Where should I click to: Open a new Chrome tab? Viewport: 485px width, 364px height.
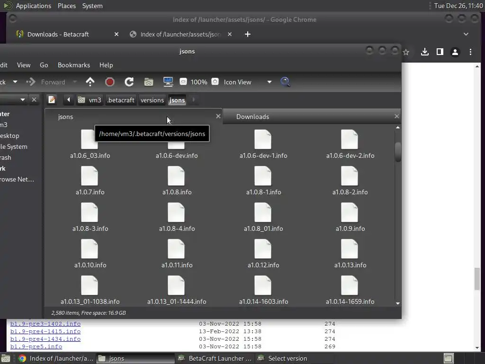click(248, 34)
